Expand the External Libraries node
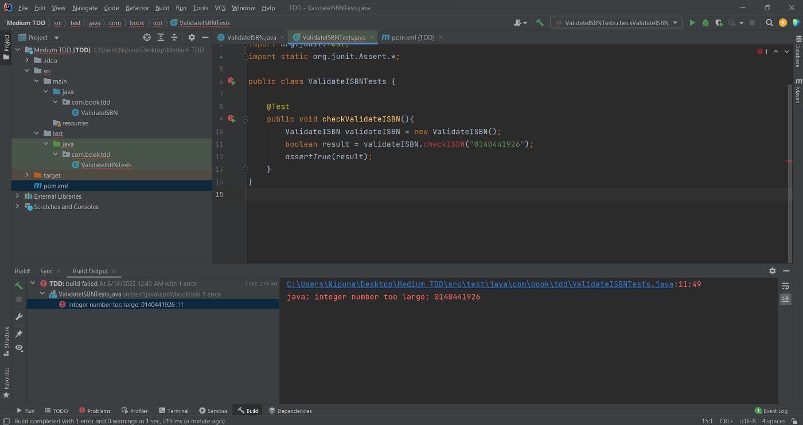This screenshot has height=425, width=803. click(x=17, y=196)
